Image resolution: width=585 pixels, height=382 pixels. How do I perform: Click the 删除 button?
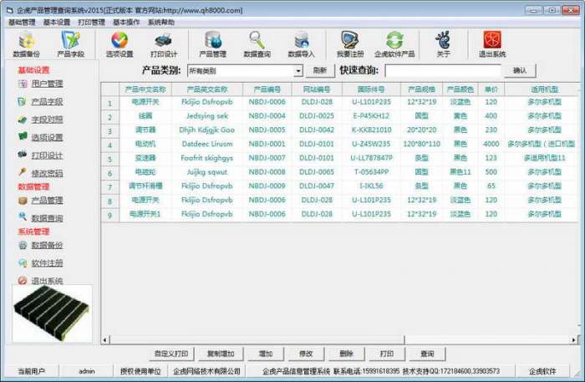[x=346, y=354]
